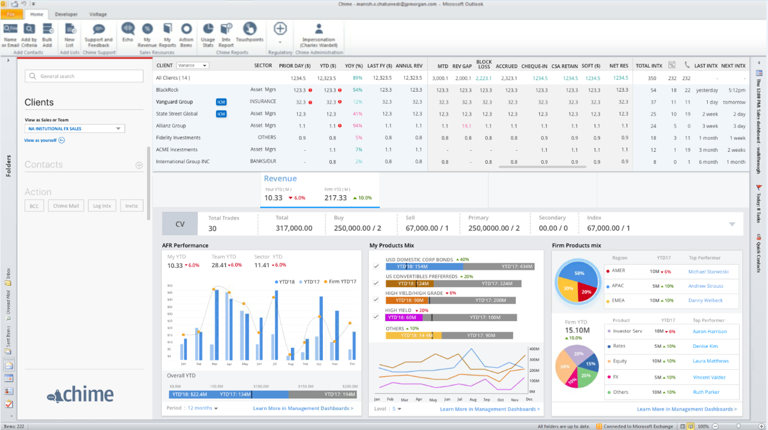Screen dimensions: 768x430
Task: Open Mail view in navigation pane
Action: (x=9, y=365)
